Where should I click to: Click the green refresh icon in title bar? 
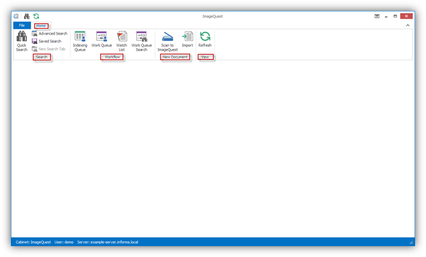[x=36, y=16]
